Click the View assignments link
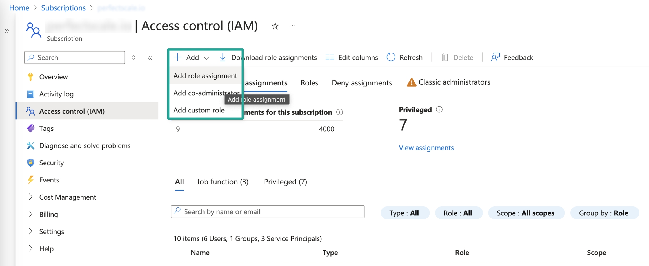Viewport: 649px width, 266px height. click(426, 148)
